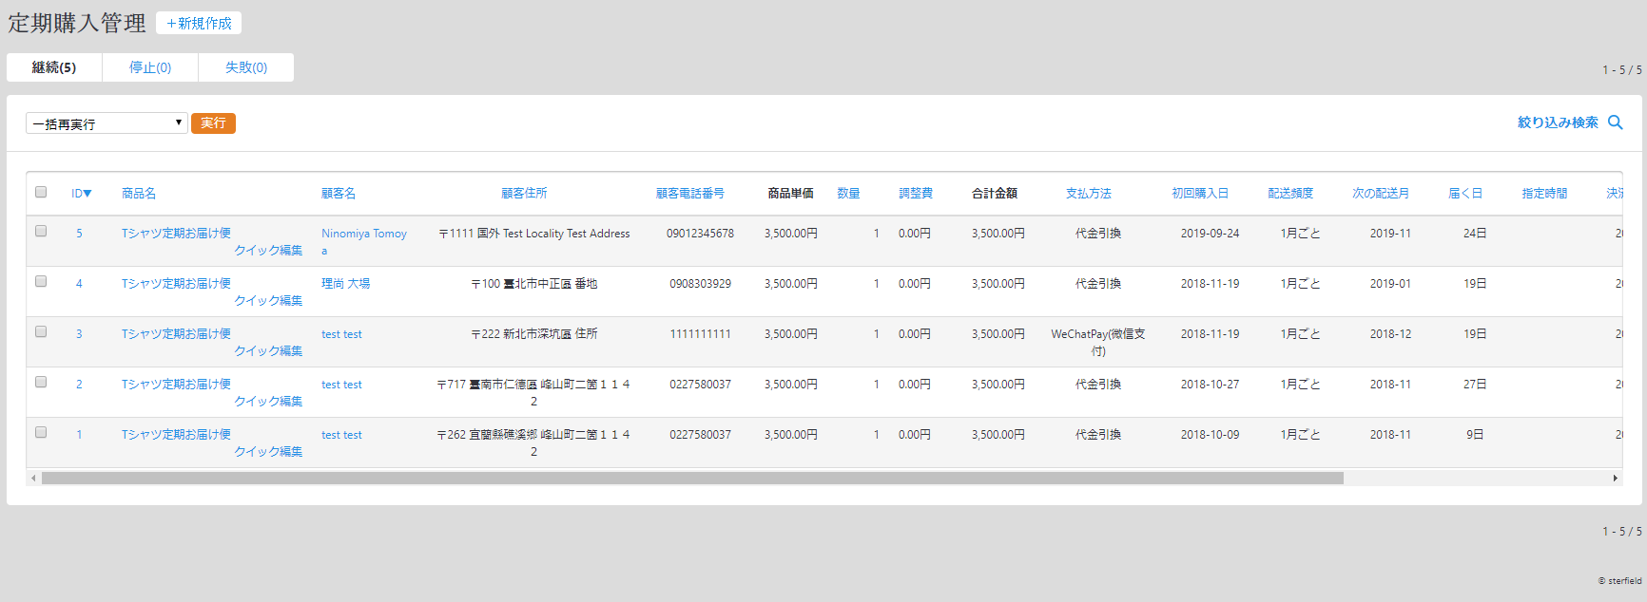Click the orange 実行 button
Image resolution: width=1647 pixels, height=602 pixels.
pyautogui.click(x=213, y=123)
